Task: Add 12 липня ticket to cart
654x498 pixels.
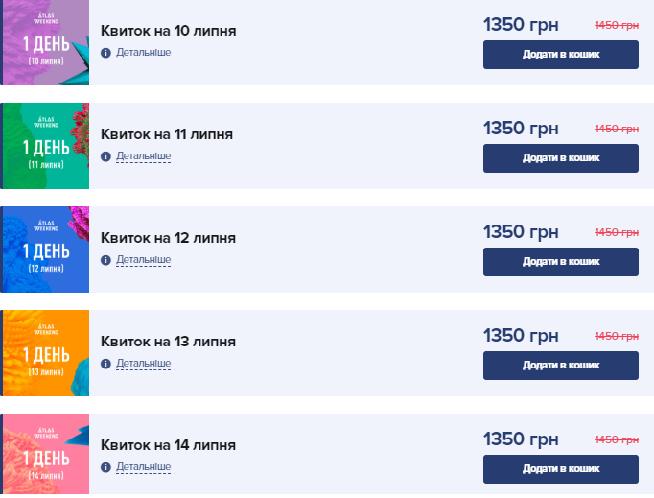Action: pyautogui.click(x=560, y=262)
